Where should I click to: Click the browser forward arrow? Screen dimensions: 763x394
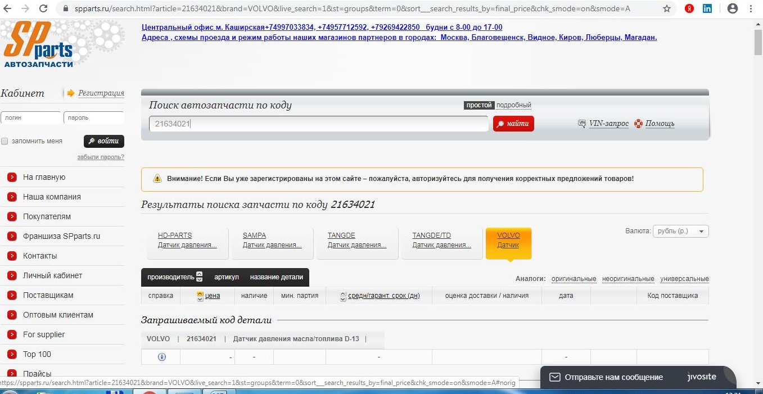coord(26,8)
